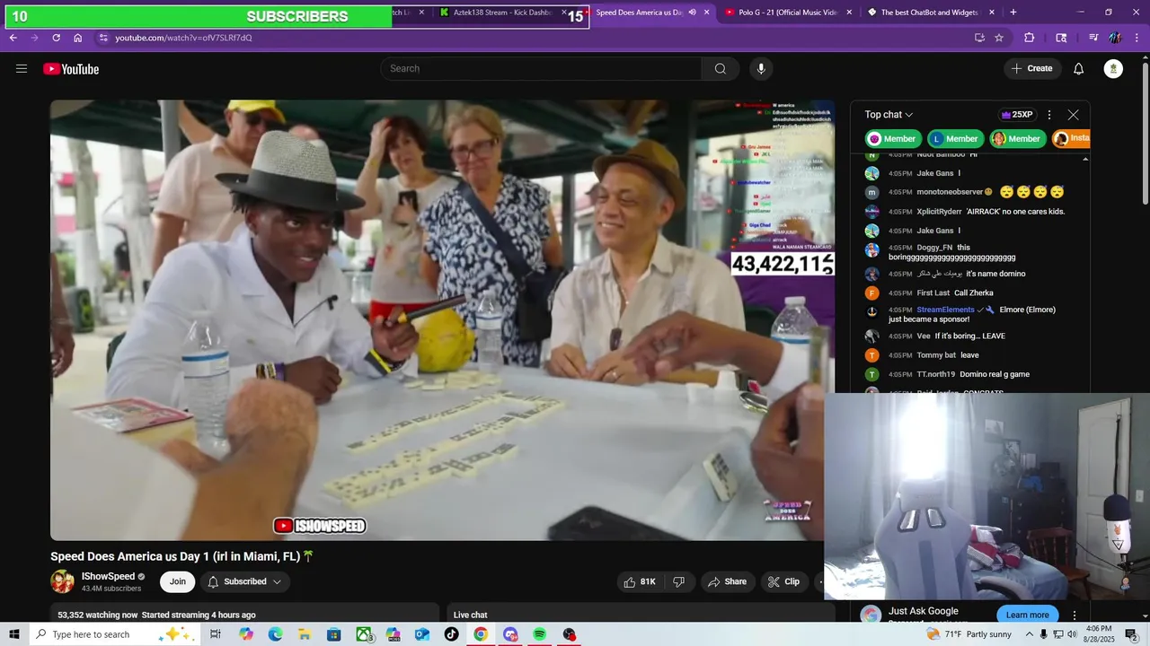Close the live chat panel

(x=1073, y=115)
